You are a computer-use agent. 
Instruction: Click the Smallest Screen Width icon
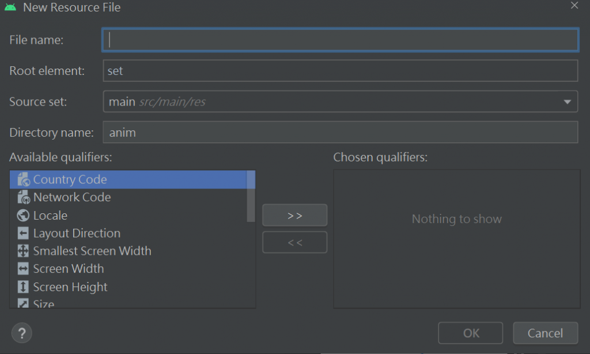click(x=23, y=251)
